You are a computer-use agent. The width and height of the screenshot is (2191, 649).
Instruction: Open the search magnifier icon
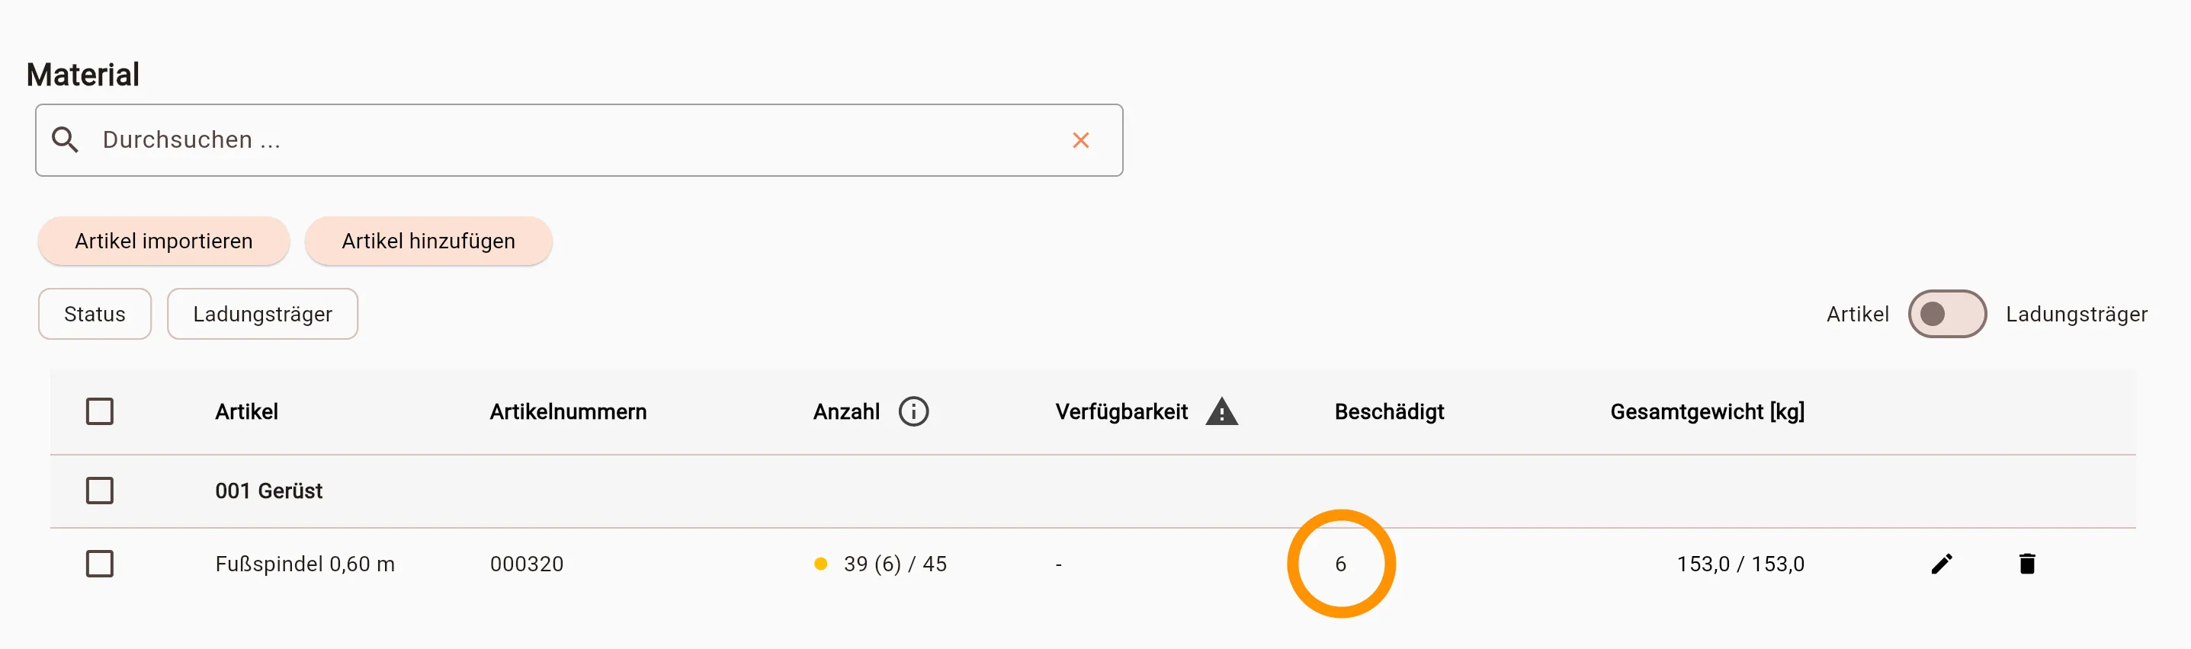66,139
